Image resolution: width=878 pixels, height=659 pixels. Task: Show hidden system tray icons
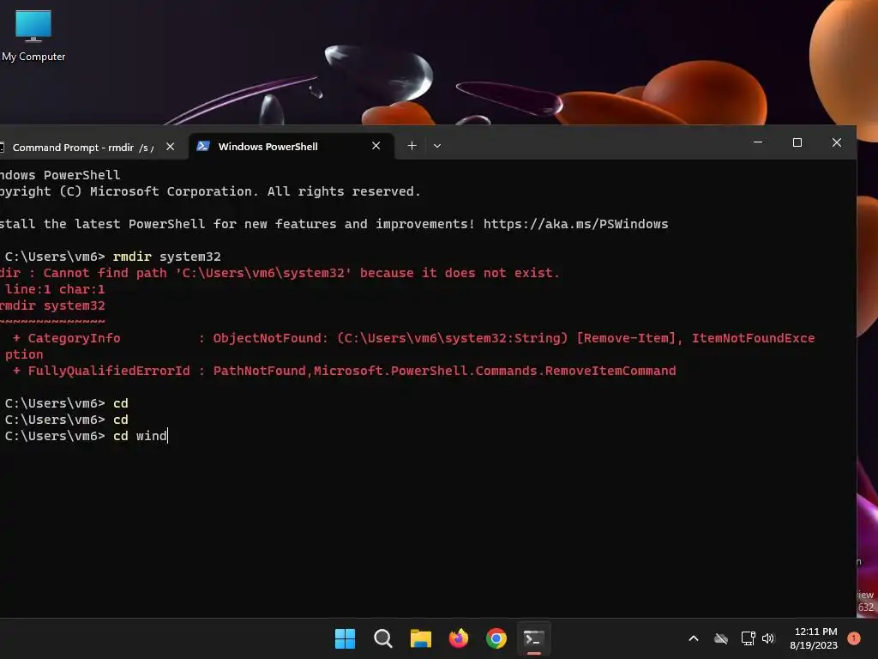point(693,638)
